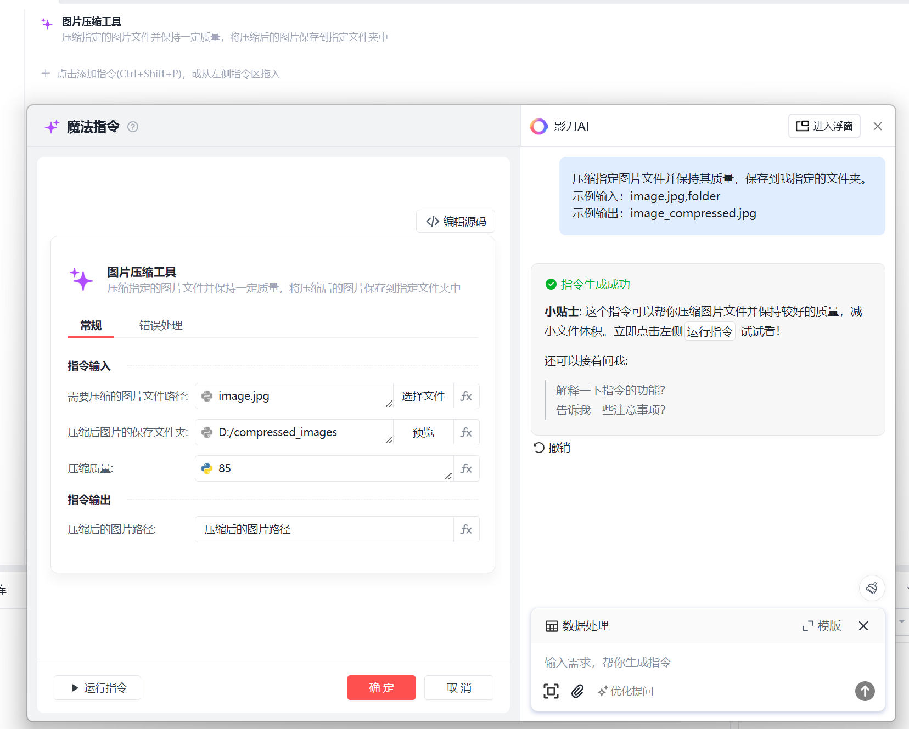Click fx icon for image file path
This screenshot has height=729, width=909.
coord(466,396)
